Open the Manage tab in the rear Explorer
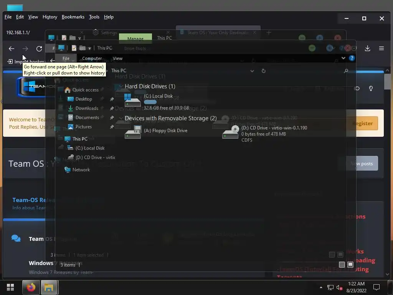The width and height of the screenshot is (393, 295). click(x=135, y=38)
